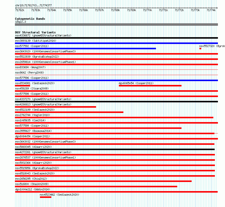The width and height of the screenshot is (225, 207).
Task: Click the nsv577598 Cooper2011 label
Action: click(32, 94)
